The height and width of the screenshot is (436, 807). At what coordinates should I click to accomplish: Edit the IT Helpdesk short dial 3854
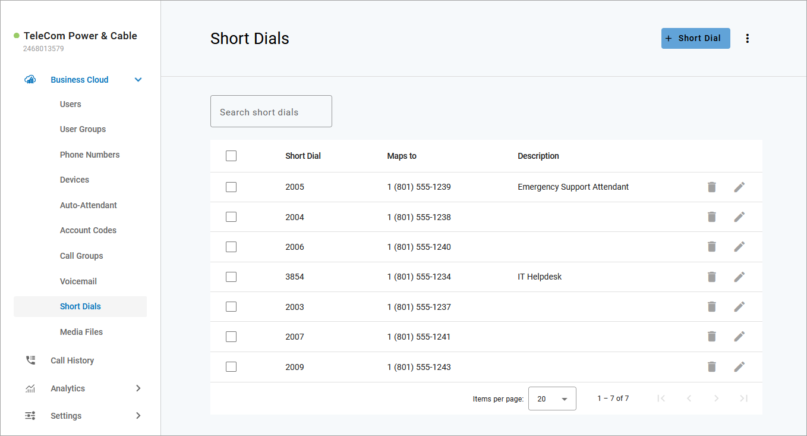[x=739, y=277]
